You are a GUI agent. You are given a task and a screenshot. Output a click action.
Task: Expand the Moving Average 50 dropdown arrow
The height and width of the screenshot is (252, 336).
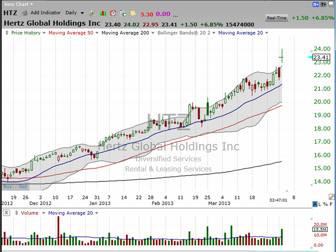[97, 33]
